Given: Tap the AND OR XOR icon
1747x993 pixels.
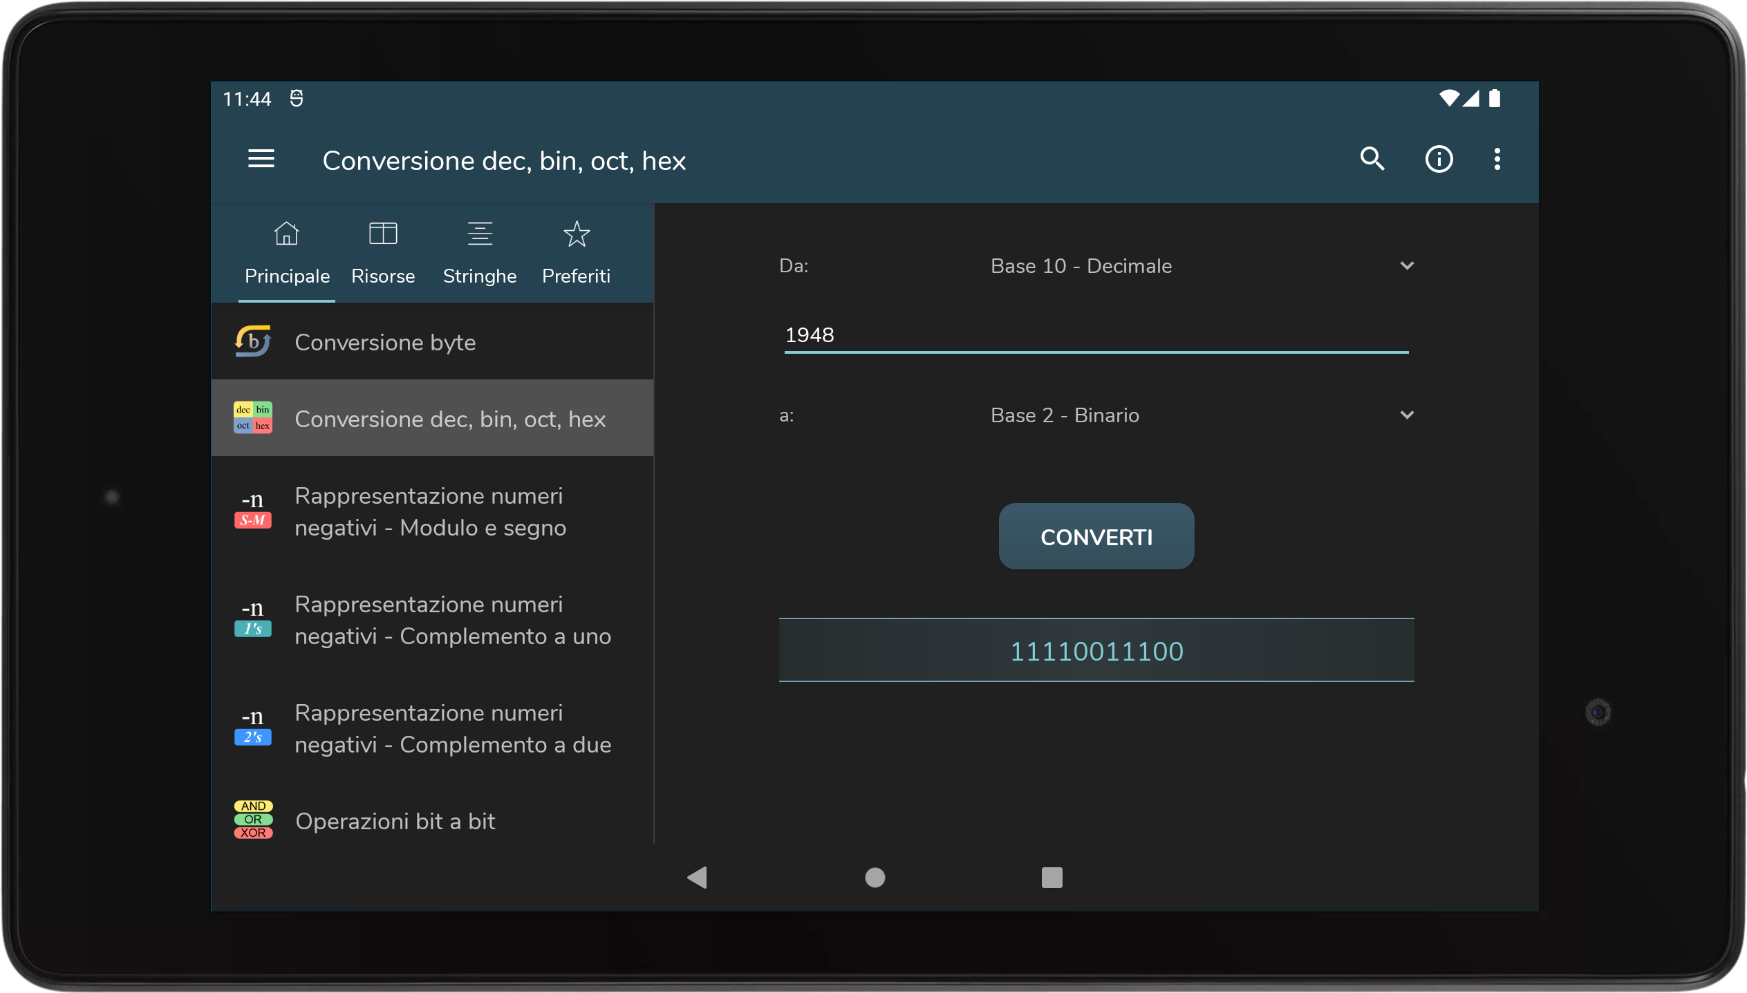Looking at the screenshot, I should (x=253, y=820).
